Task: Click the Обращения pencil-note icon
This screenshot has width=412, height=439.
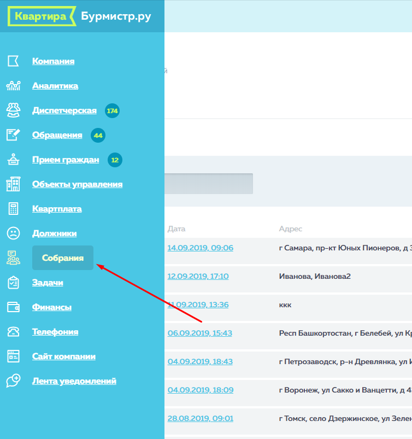Action: pyautogui.click(x=13, y=135)
